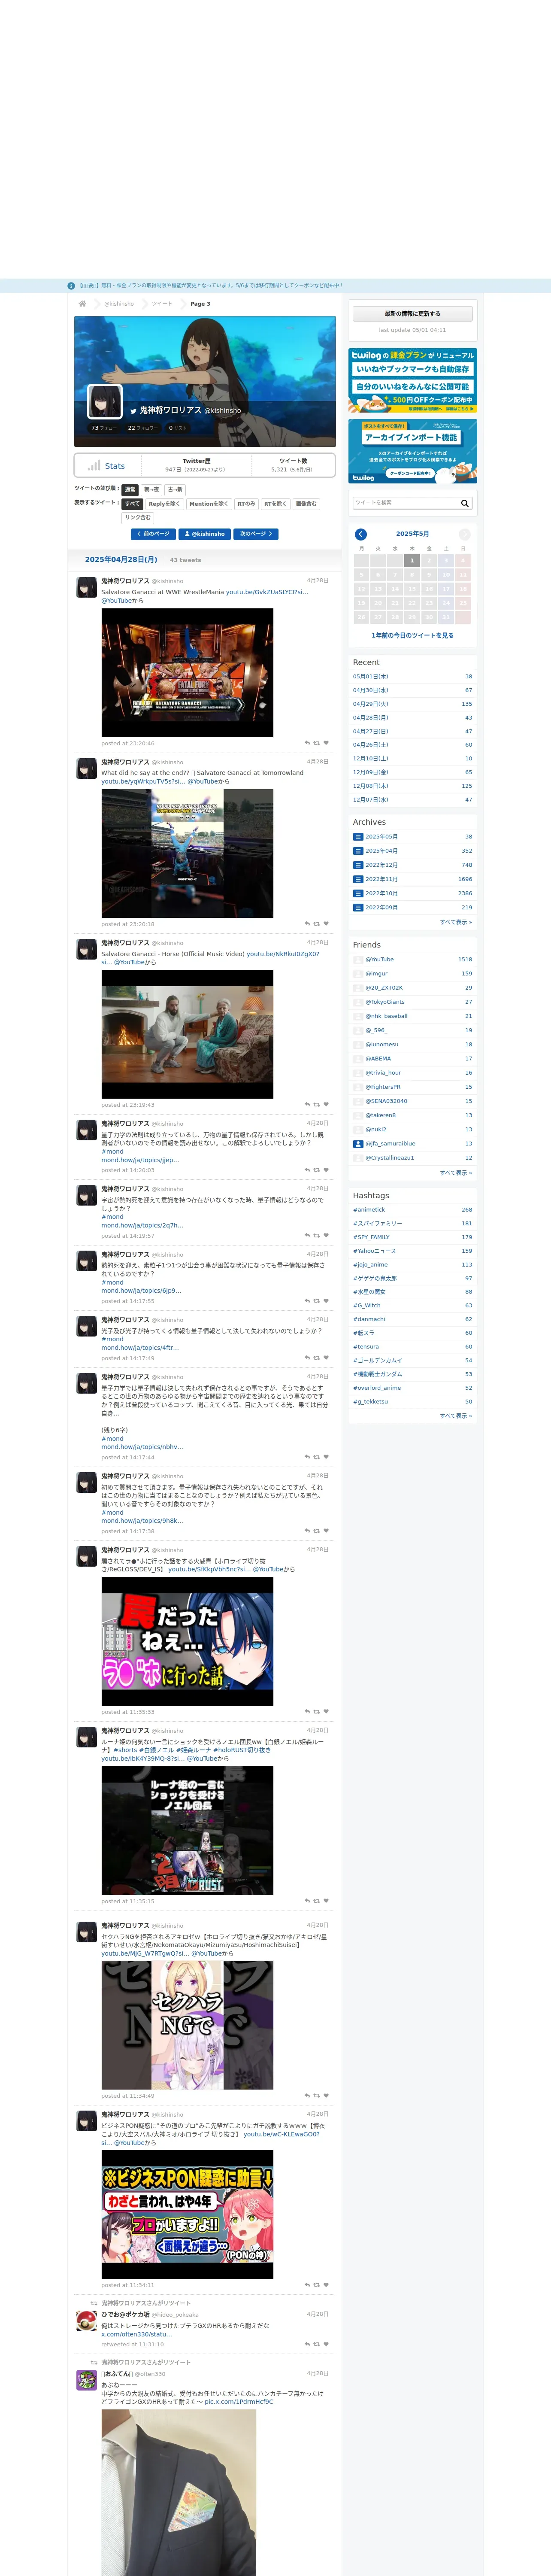Click the home icon in the breadcrumb
The image size is (551, 2576).
click(82, 303)
